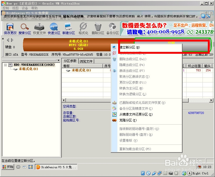This screenshot has width=215, height=177.
Task: Choose 激活当前分区(F7) in context menu
Action: [x=147, y=71]
